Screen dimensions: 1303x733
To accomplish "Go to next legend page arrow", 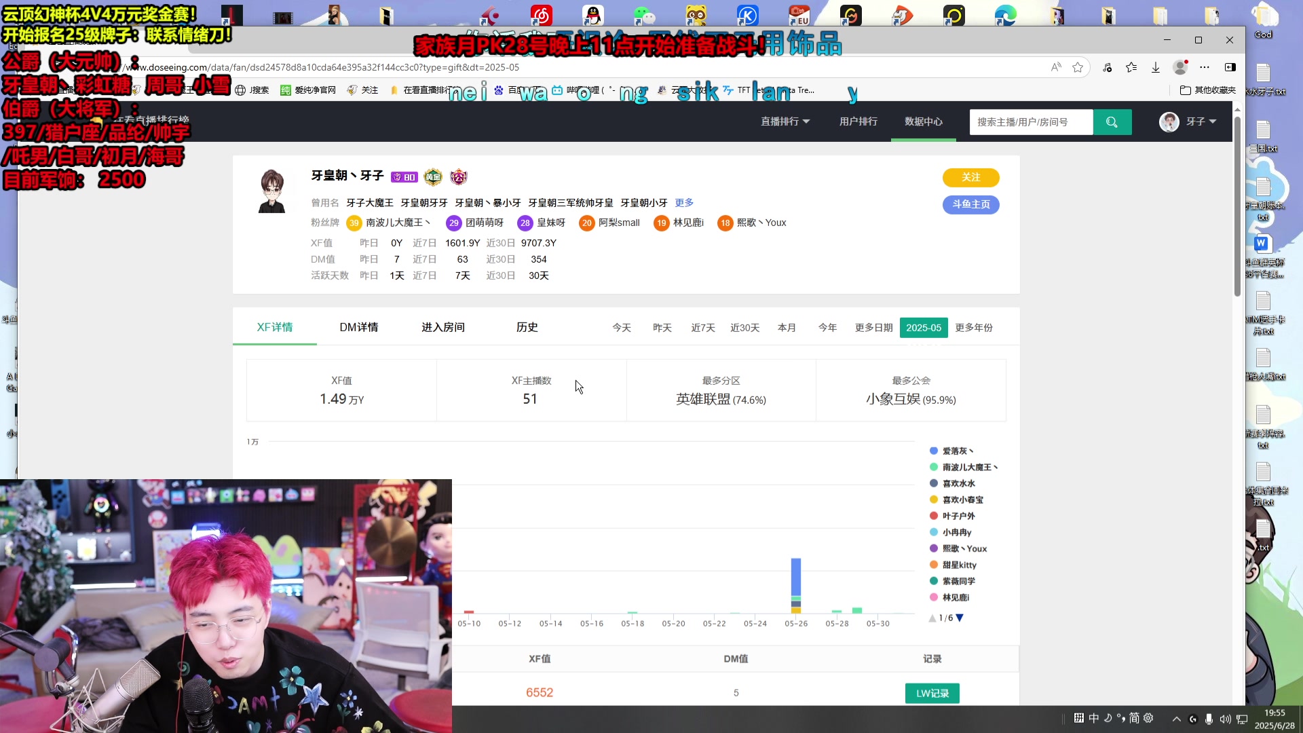I will tap(960, 618).
